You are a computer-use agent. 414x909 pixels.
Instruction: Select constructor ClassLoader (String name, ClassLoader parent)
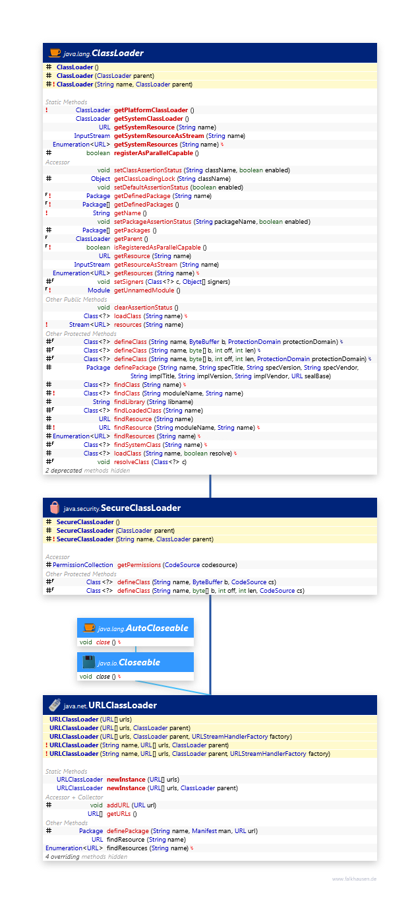[125, 84]
